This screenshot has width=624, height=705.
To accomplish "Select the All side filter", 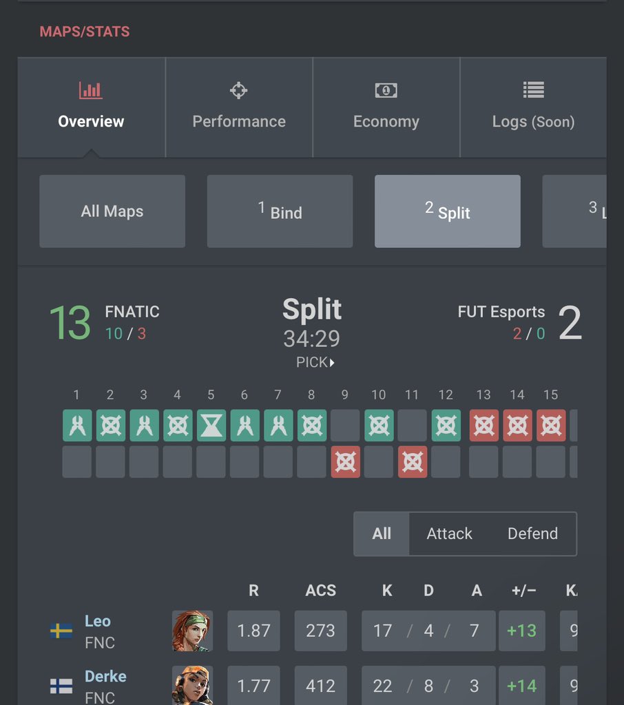I will tap(382, 534).
